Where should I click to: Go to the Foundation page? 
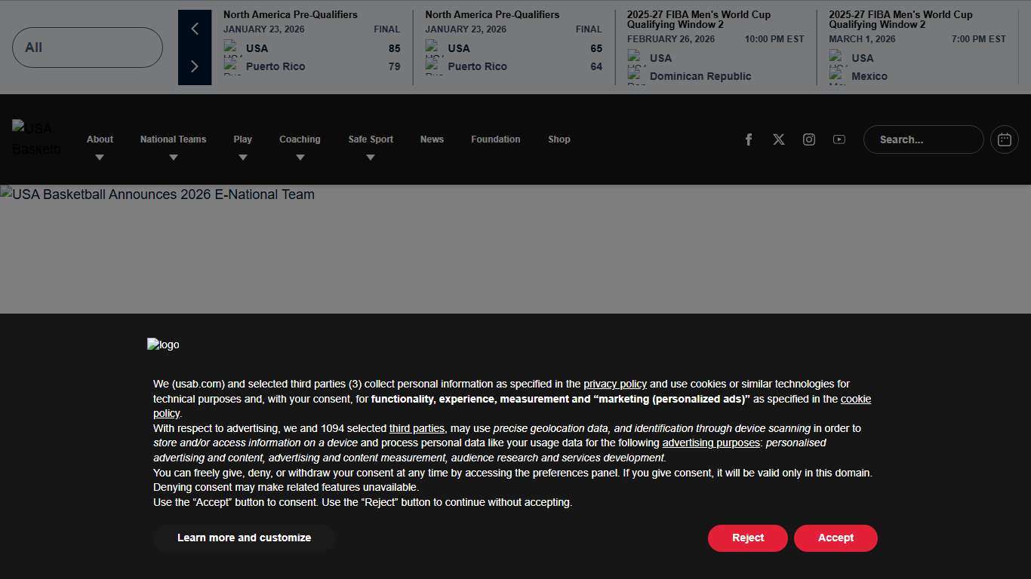[x=495, y=139]
